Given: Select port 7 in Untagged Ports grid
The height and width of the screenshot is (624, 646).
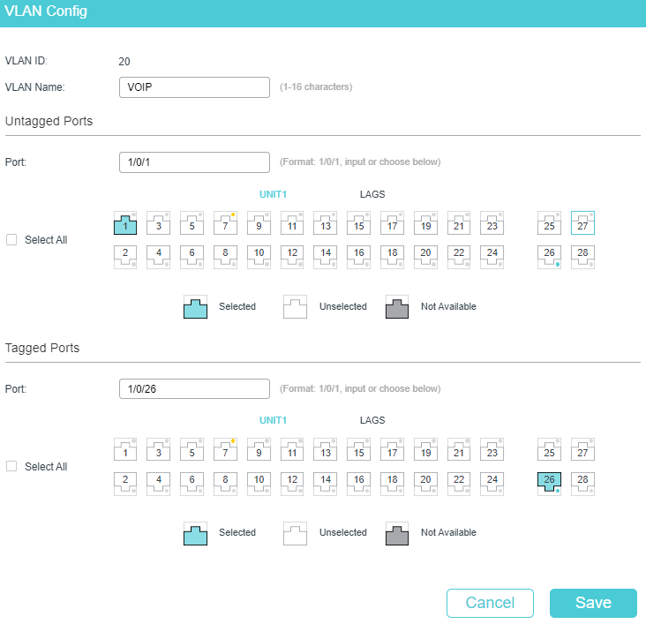Looking at the screenshot, I should click(225, 223).
